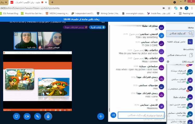Toggle the webcam share button
The height and width of the screenshot is (124, 195).
point(27,116)
